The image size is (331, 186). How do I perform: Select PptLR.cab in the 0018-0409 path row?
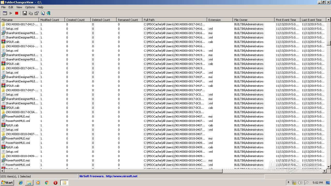12,147
